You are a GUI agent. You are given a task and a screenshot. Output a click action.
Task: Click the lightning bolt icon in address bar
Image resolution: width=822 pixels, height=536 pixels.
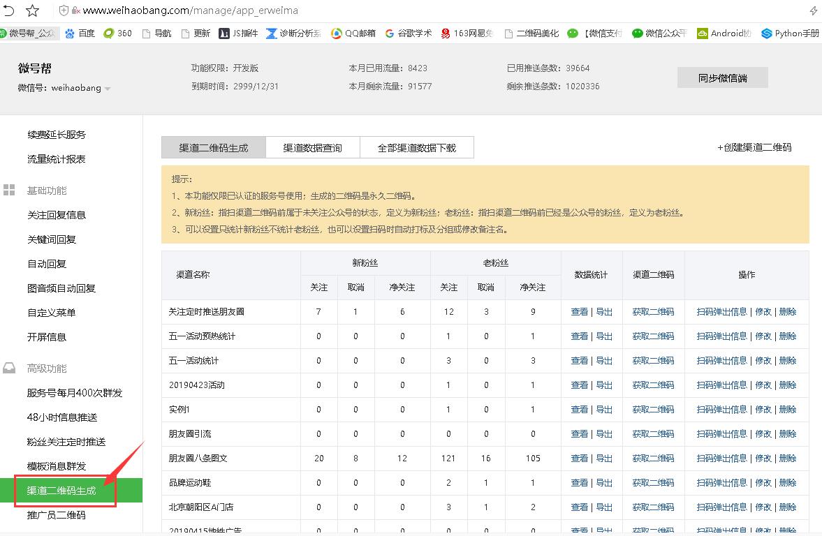pos(813,10)
